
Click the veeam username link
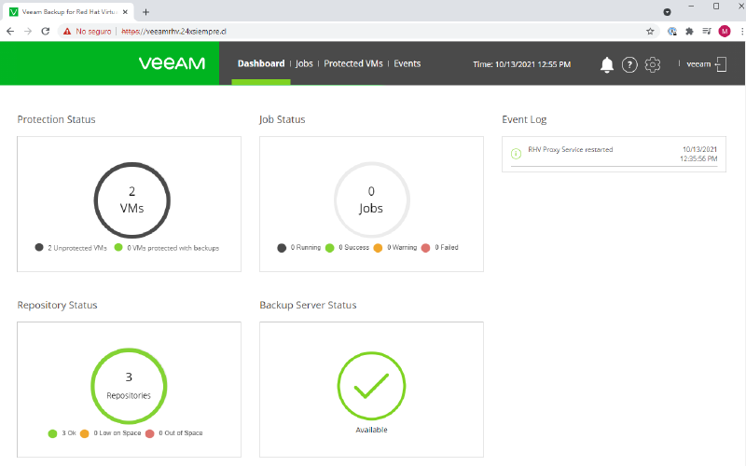(698, 64)
